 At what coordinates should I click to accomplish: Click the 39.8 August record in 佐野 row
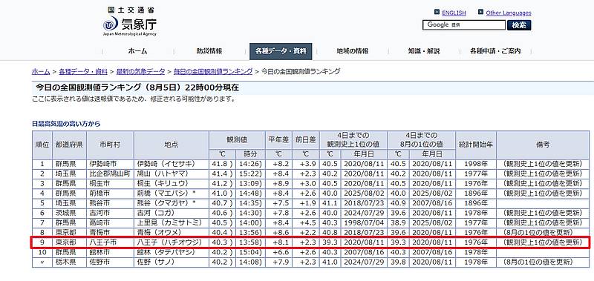[x=399, y=262]
